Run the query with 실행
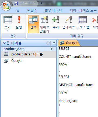The height and width of the screenshot is (117, 98). (x=19, y=22)
